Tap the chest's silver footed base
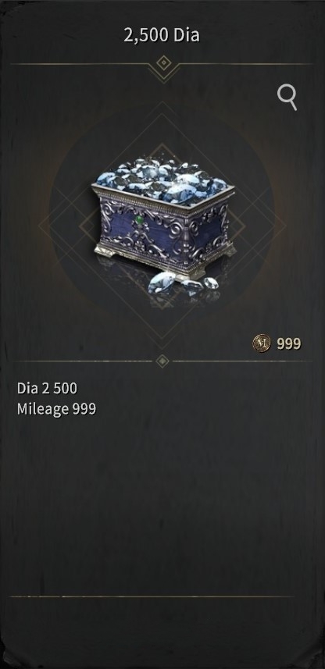 point(164,260)
